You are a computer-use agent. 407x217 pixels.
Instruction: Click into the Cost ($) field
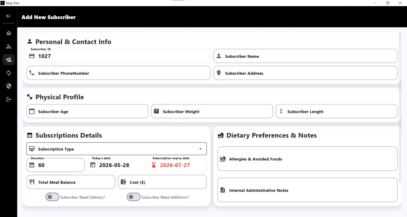pos(162,182)
